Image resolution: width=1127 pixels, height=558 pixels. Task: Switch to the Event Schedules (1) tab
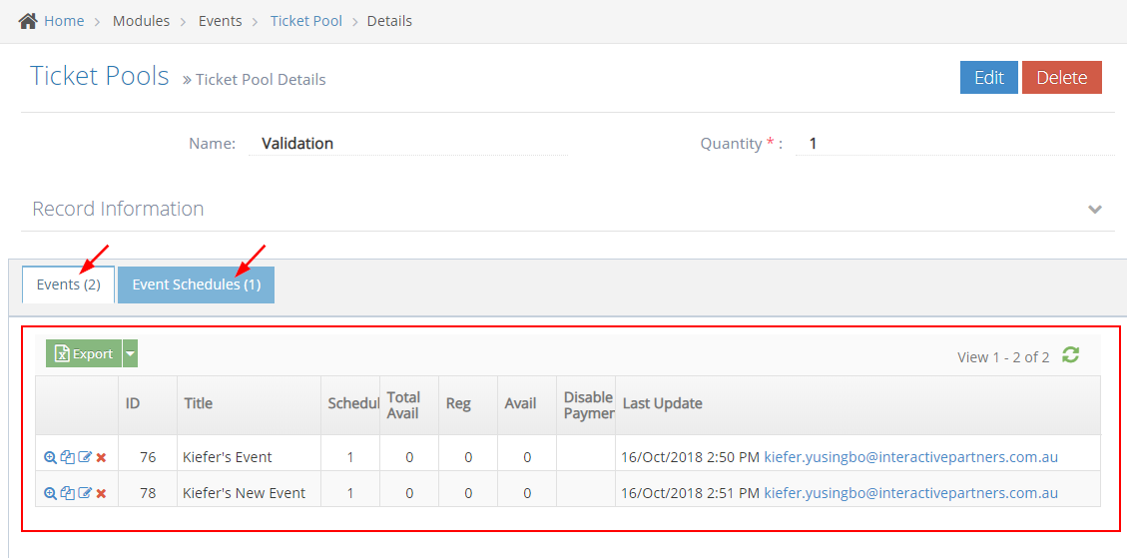tap(196, 284)
